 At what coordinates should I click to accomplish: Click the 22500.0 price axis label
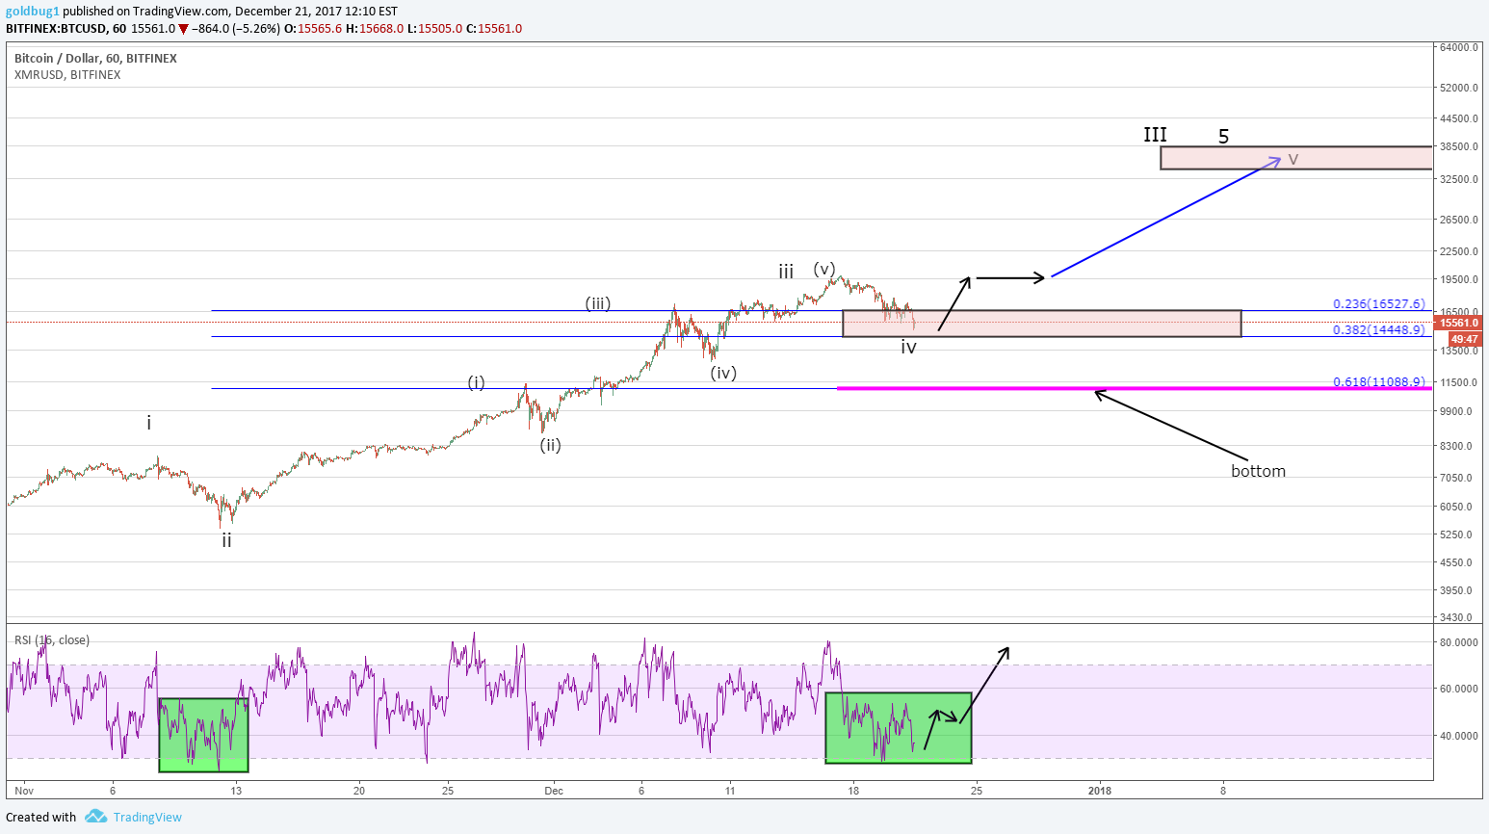pos(1459,251)
